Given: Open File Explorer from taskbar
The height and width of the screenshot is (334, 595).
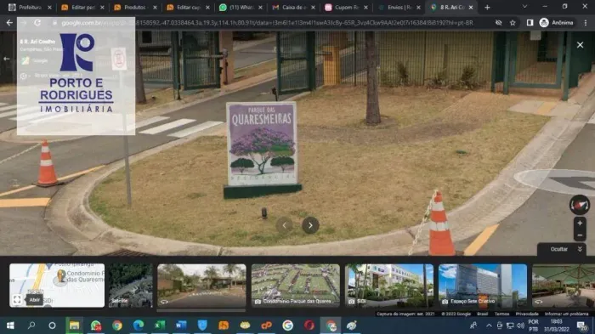Looking at the screenshot, I should click(x=74, y=326).
